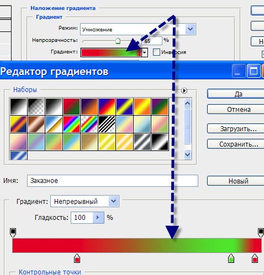This screenshot has height=275, width=264.
Task: Select the blue-red-yellow gradient preset
Action: pyautogui.click(x=107, y=106)
